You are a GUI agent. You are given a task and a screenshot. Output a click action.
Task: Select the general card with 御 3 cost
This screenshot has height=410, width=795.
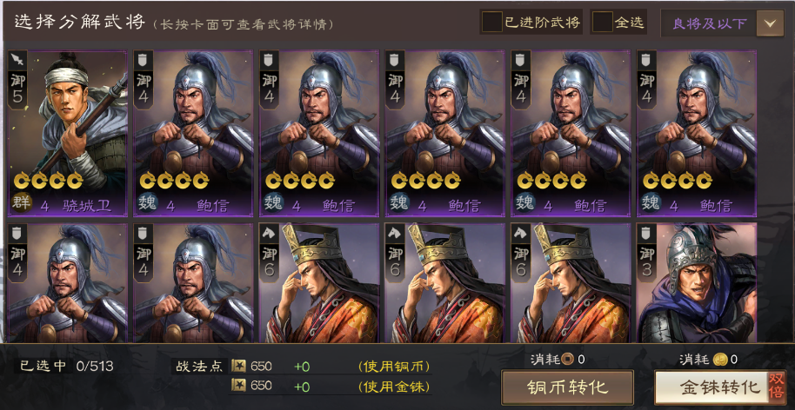pyautogui.click(x=697, y=282)
